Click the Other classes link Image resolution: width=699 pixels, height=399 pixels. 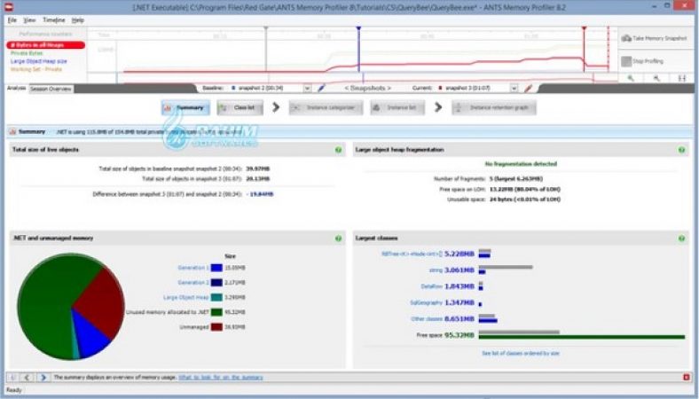[x=427, y=318]
